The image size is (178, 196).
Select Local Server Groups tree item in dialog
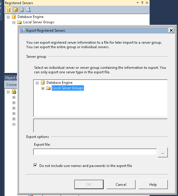[68, 88]
